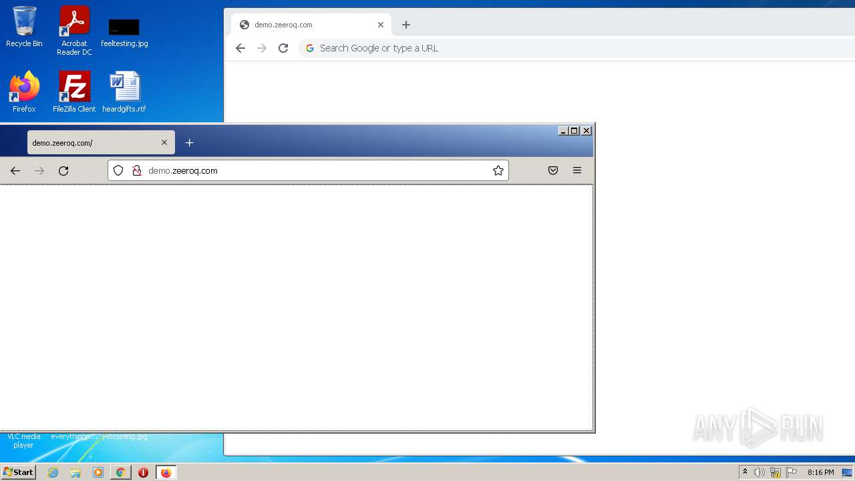Switch to Chrome via the taskbar
The width and height of the screenshot is (855, 481).
(x=121, y=472)
